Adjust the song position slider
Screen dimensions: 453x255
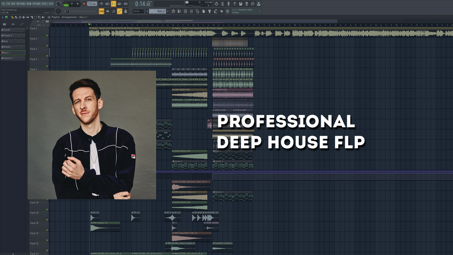pyautogui.click(x=81, y=11)
